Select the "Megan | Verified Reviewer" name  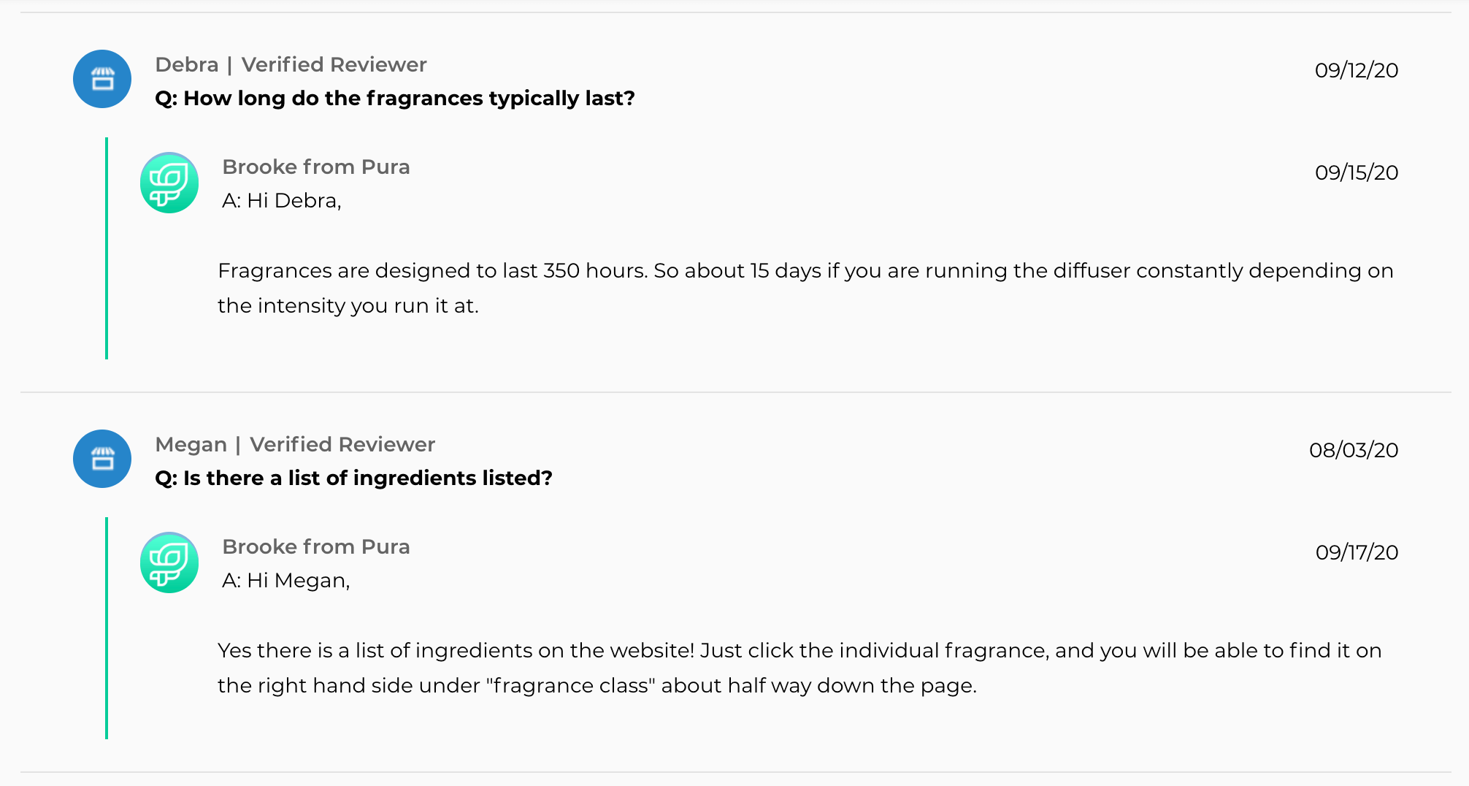point(295,445)
